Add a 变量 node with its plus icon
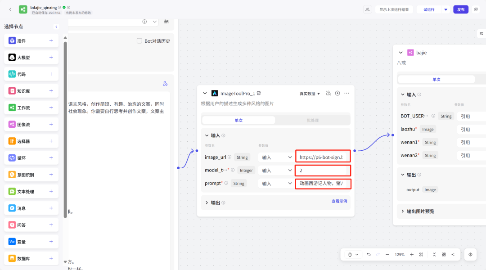The height and width of the screenshot is (270, 486). coord(51,242)
